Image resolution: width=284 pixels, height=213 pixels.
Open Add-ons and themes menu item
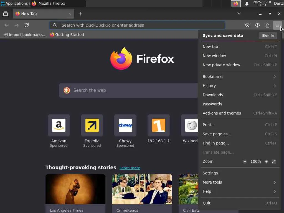pos(240,113)
